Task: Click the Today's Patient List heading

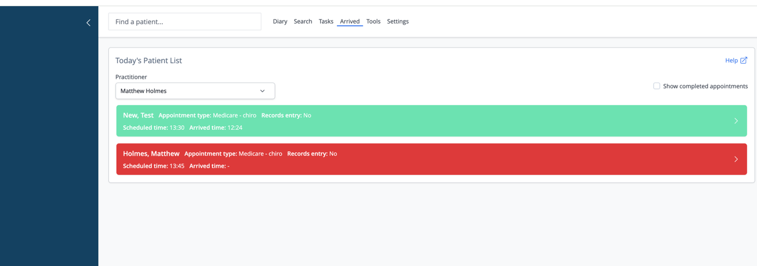Action: tap(149, 60)
